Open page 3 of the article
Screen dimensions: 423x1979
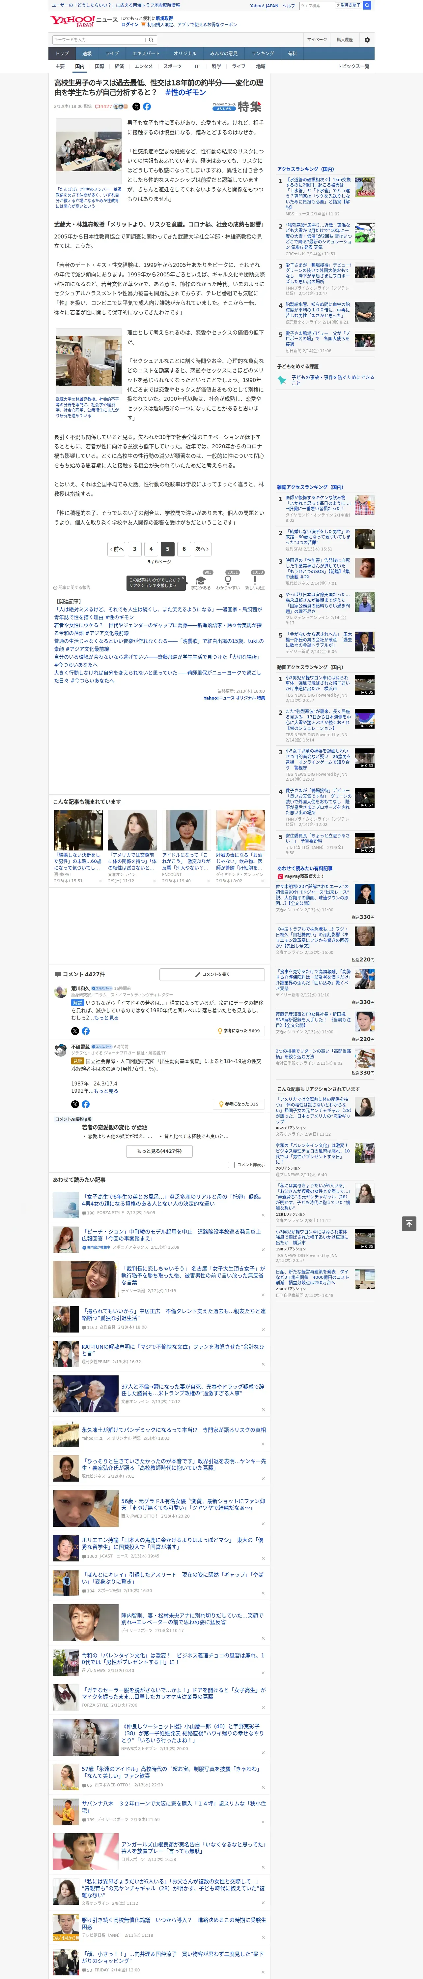click(x=134, y=549)
